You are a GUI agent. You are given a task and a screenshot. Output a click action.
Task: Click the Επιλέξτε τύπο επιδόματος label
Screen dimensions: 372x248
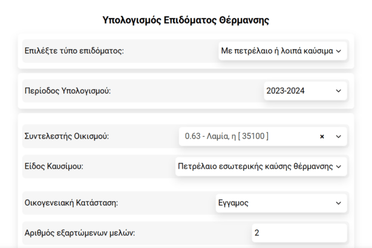coord(73,51)
